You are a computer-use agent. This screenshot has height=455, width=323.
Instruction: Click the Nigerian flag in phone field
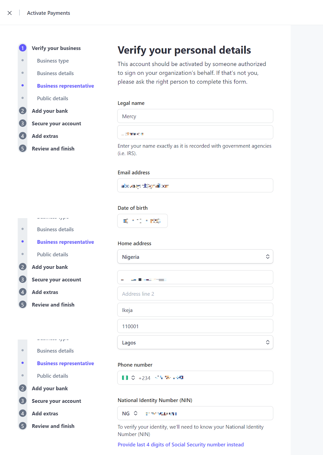click(125, 378)
